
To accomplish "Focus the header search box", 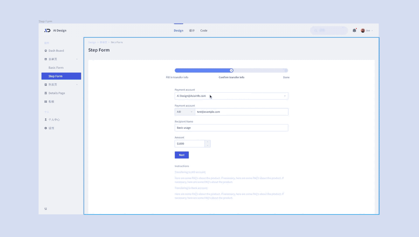I will [329, 31].
